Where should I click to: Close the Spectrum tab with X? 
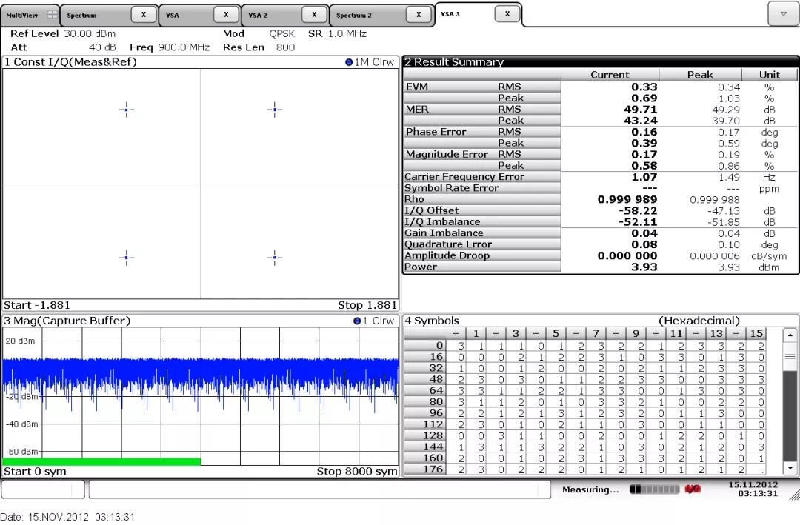pos(144,15)
